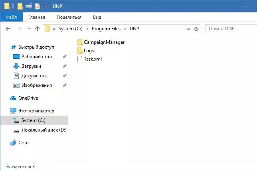
Task: Go up one folder level arrow
Action: [38, 29]
